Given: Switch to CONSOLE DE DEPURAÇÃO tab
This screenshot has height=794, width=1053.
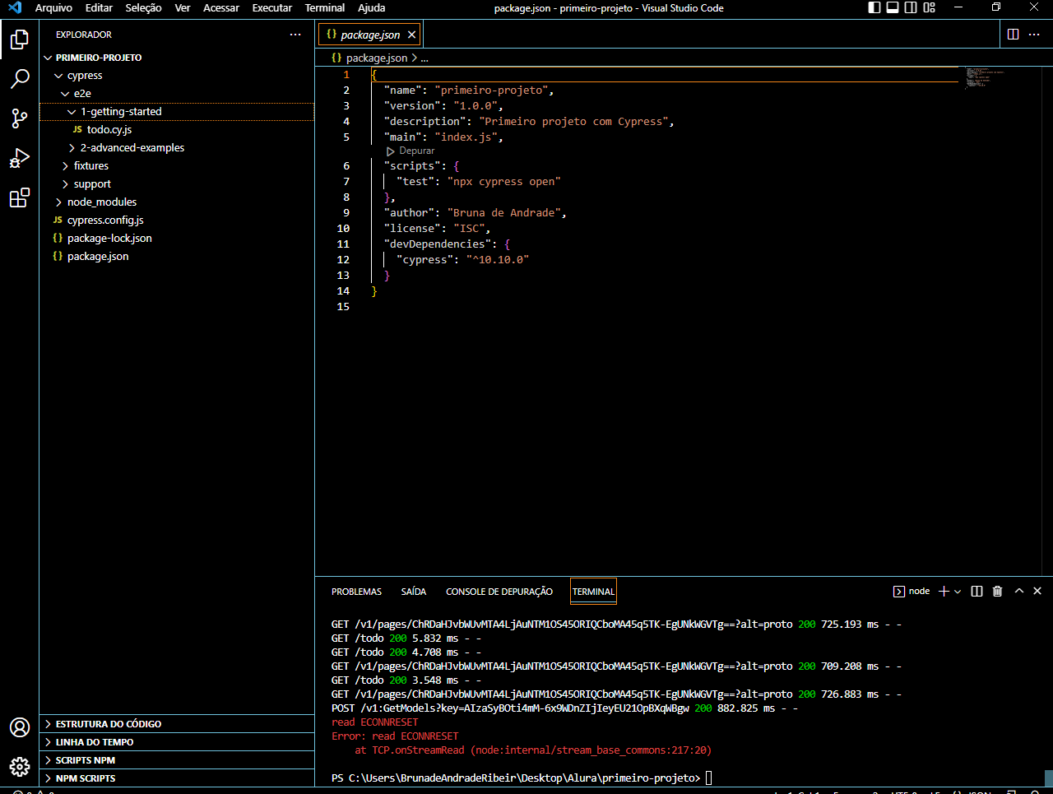Looking at the screenshot, I should point(499,592).
